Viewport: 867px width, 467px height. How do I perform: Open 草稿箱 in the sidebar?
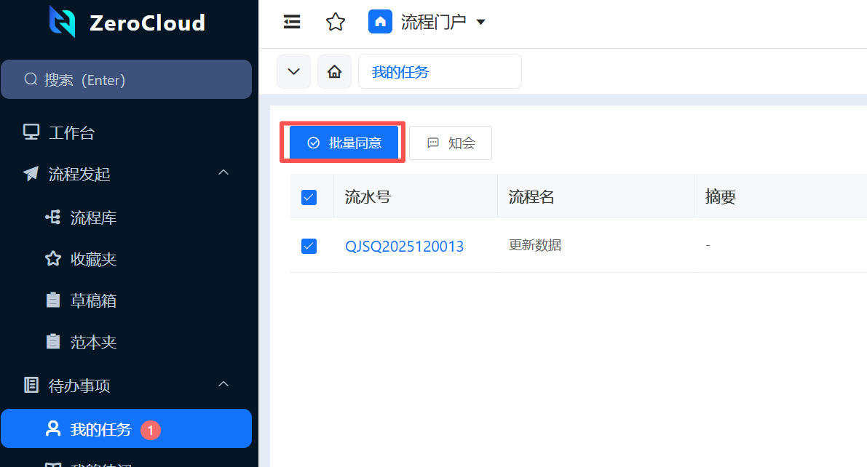point(93,300)
